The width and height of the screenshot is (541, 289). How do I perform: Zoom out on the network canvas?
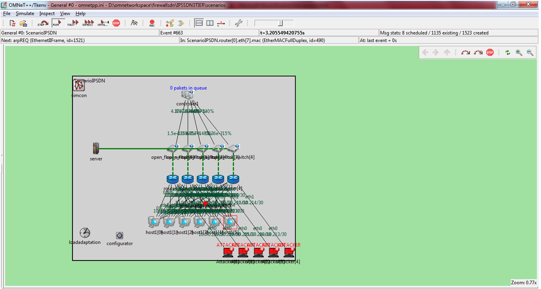[x=530, y=53]
